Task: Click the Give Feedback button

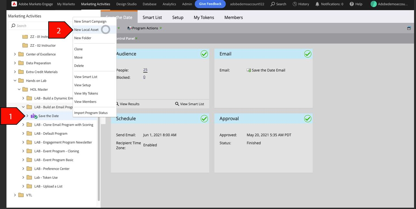Action: point(210,4)
